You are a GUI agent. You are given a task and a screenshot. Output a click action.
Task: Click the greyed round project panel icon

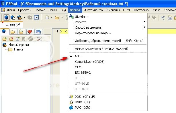30,39
